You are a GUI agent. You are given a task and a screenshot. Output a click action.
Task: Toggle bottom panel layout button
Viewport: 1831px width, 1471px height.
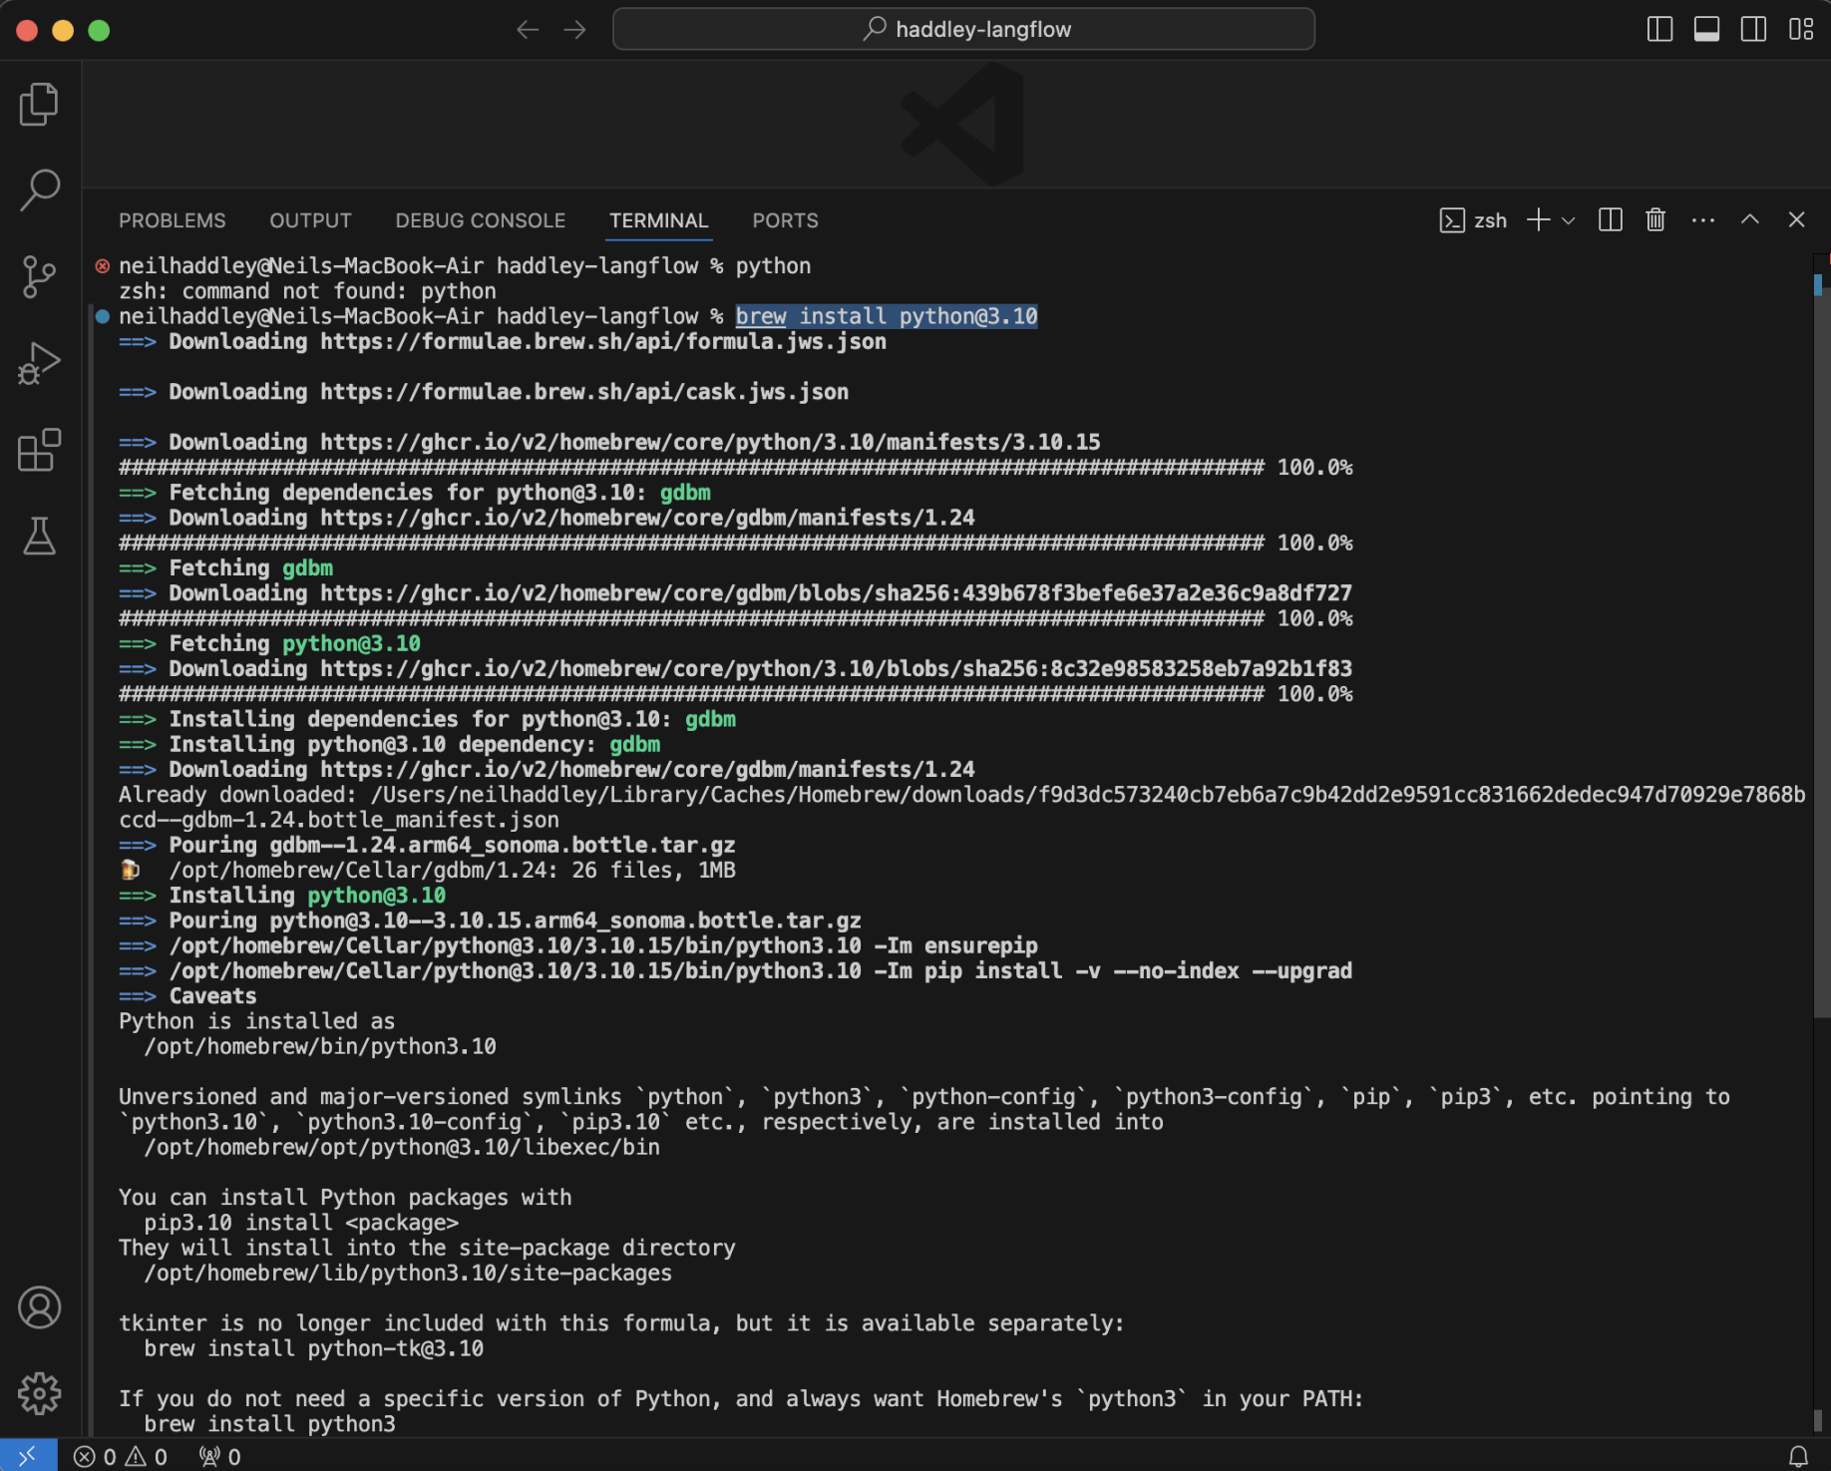click(1706, 30)
